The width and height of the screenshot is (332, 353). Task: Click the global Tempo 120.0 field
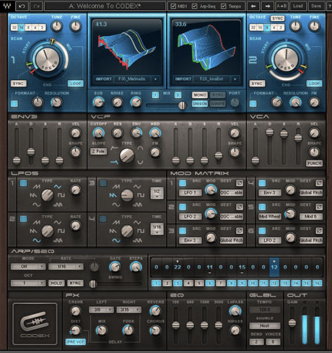pos(265,310)
